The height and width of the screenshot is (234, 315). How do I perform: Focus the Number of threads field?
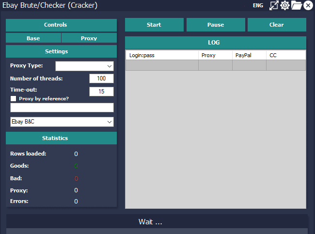(x=101, y=78)
